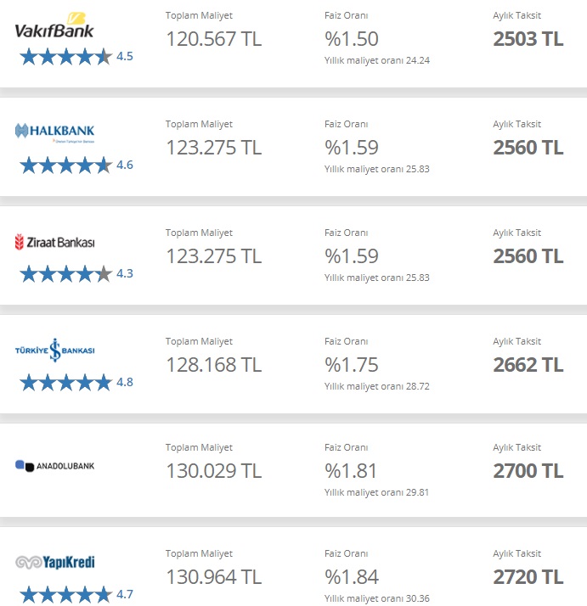Click the 2720 TL monthly installment
The image size is (587, 606).
pos(528,578)
